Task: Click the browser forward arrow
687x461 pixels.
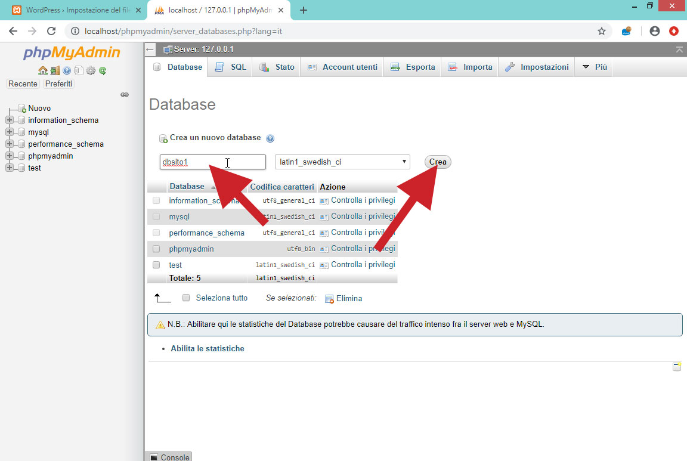Action: coord(32,31)
